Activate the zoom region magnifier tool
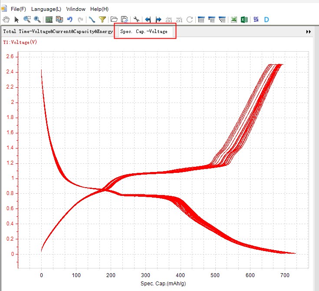This screenshot has height=291, width=319. 27,20
